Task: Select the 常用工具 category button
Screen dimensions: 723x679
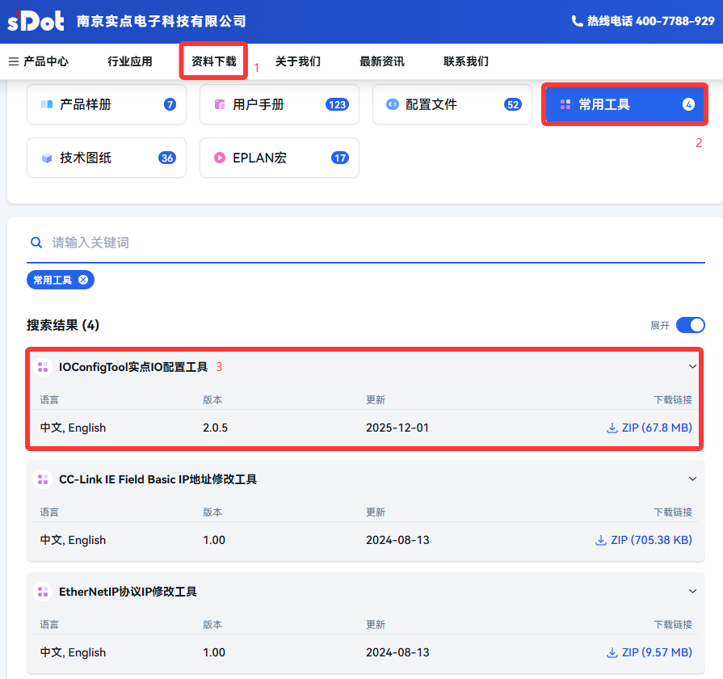Action: tap(624, 104)
